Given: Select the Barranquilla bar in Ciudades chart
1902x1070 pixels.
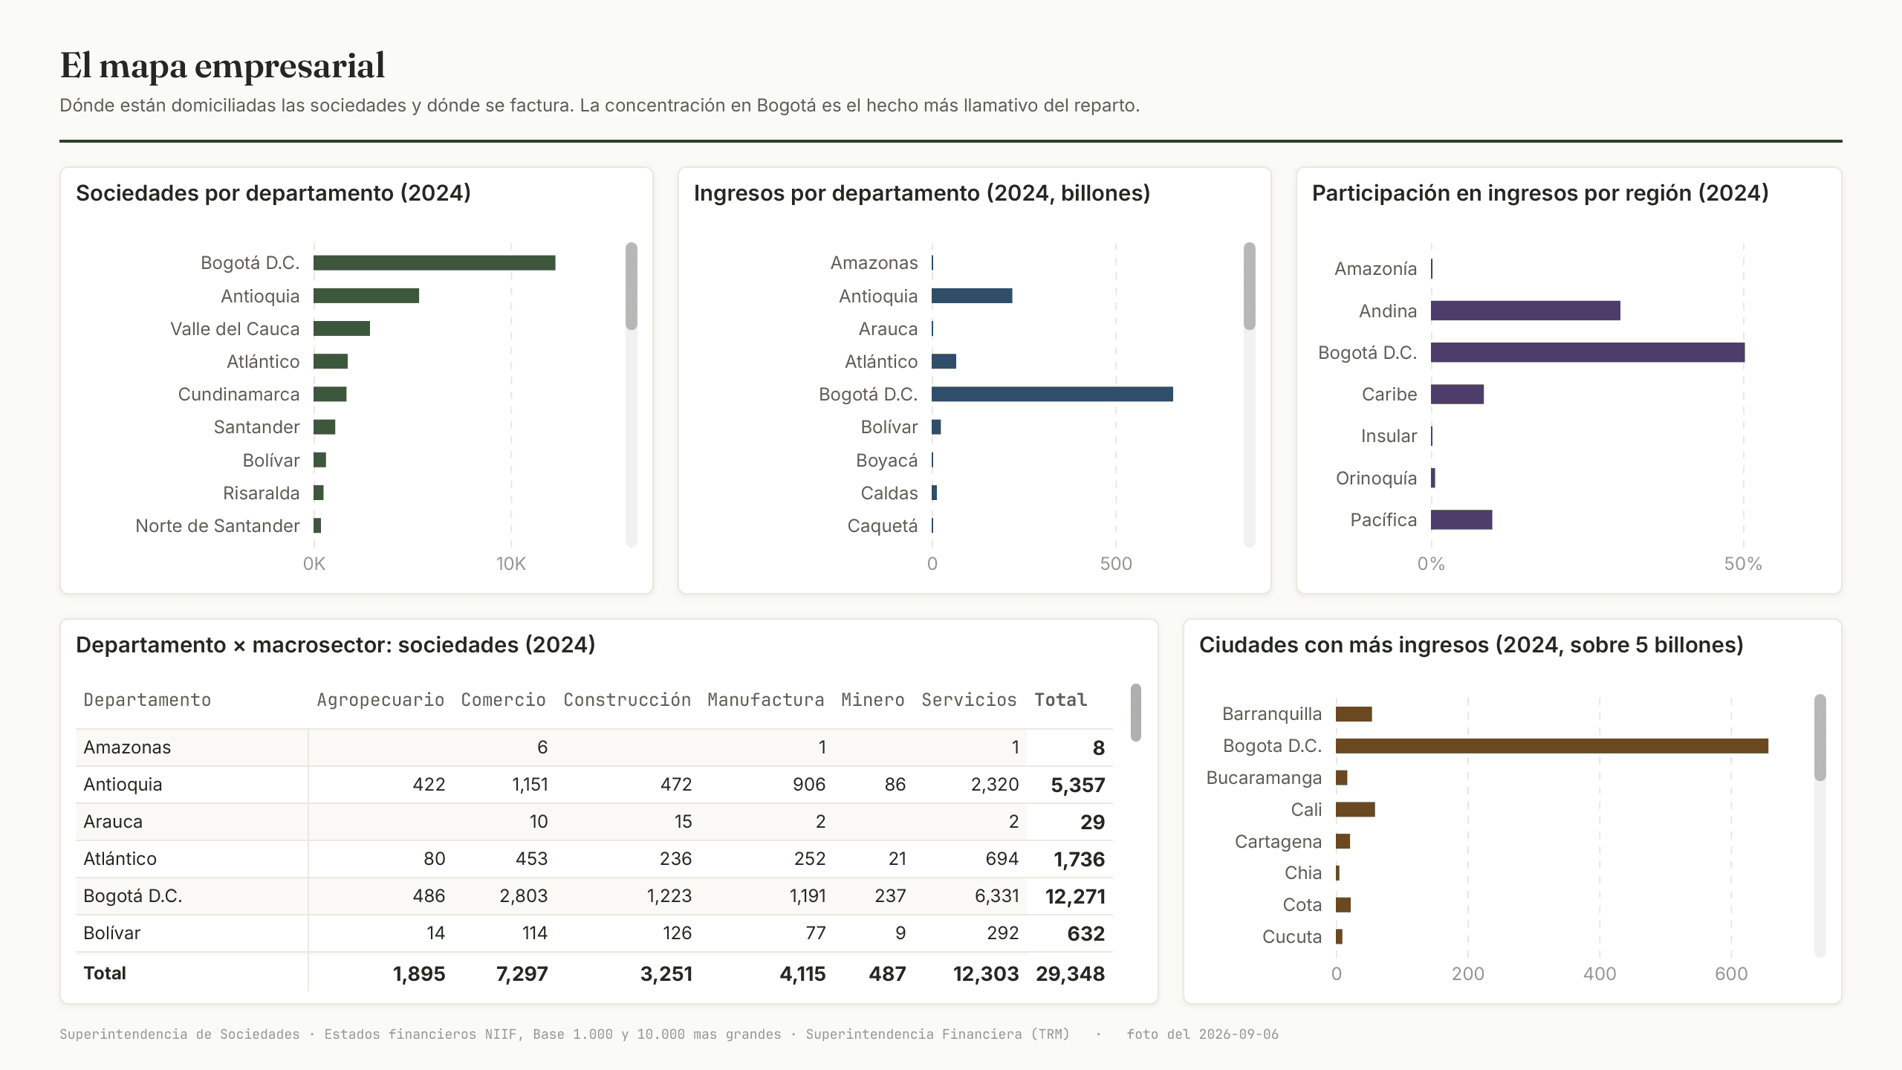Looking at the screenshot, I should [x=1354, y=714].
